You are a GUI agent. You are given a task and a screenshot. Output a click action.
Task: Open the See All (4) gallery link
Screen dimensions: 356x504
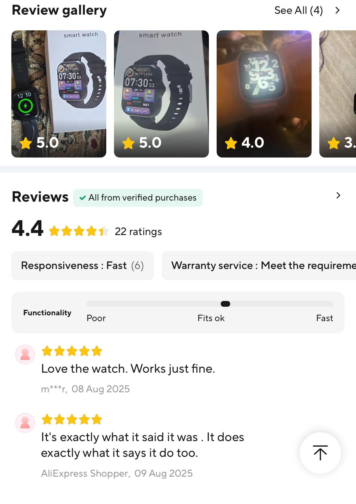pos(299,10)
